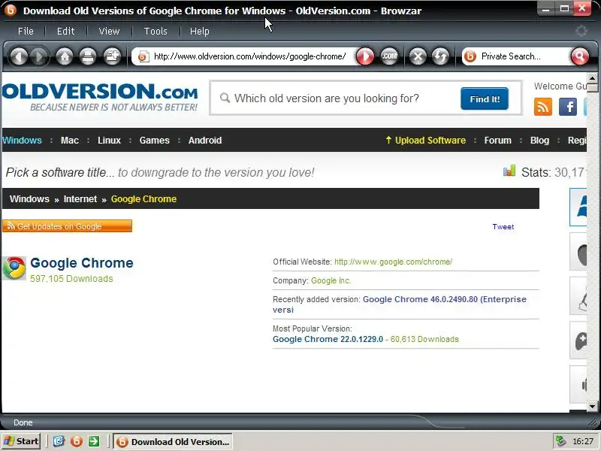This screenshot has width=601, height=451.
Task: Click the system tray network icon
Action: (560, 441)
